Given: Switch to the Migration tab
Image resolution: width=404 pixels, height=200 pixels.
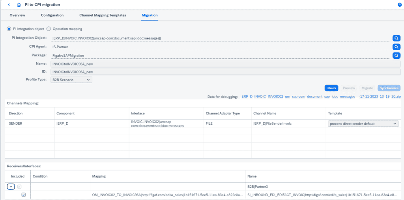Looking at the screenshot, I should (150, 15).
